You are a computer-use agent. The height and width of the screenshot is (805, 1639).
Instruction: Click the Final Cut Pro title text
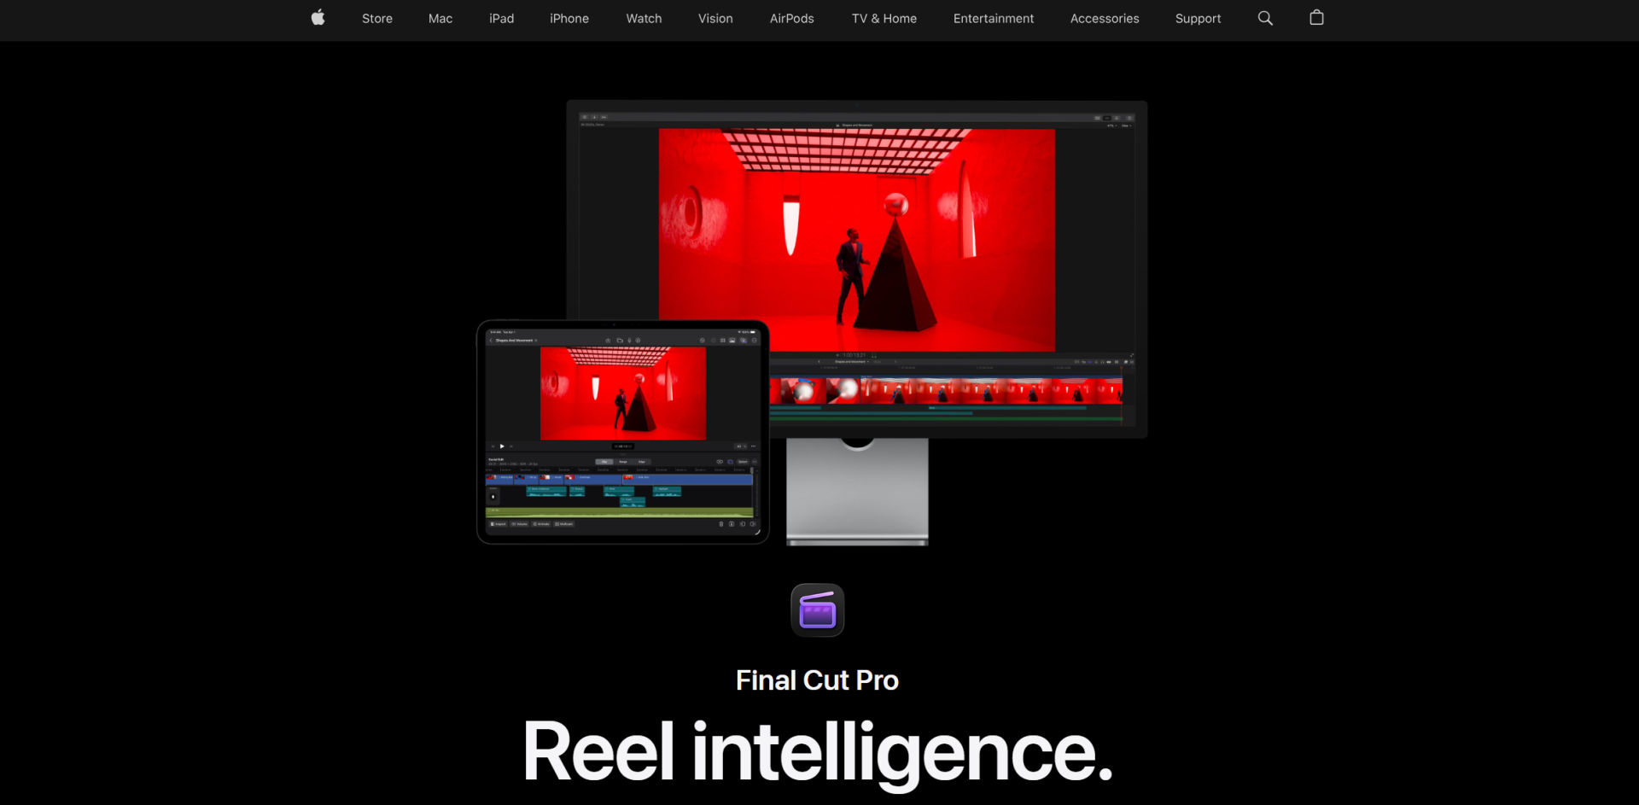pyautogui.click(x=817, y=680)
